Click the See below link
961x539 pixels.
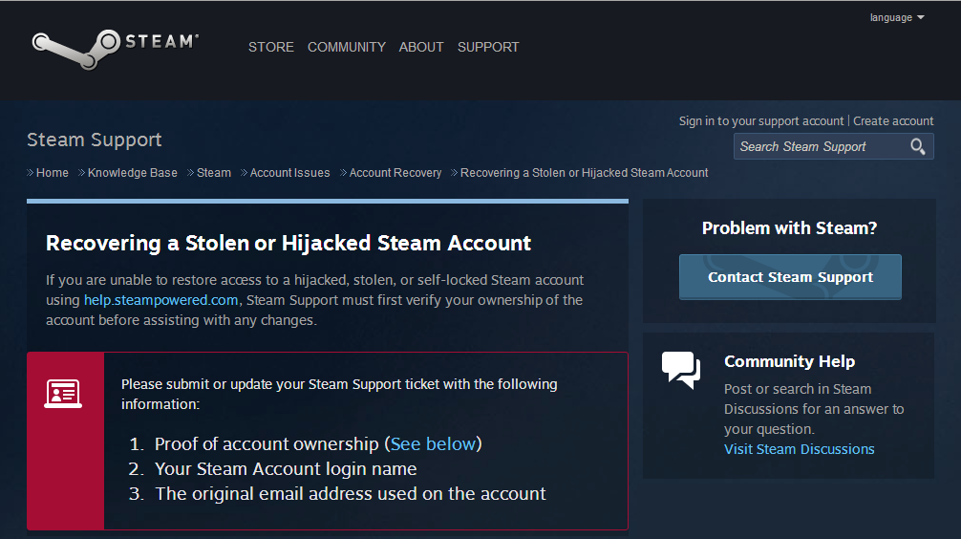434,444
